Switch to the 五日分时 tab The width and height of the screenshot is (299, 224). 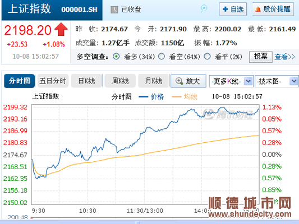click(53, 81)
